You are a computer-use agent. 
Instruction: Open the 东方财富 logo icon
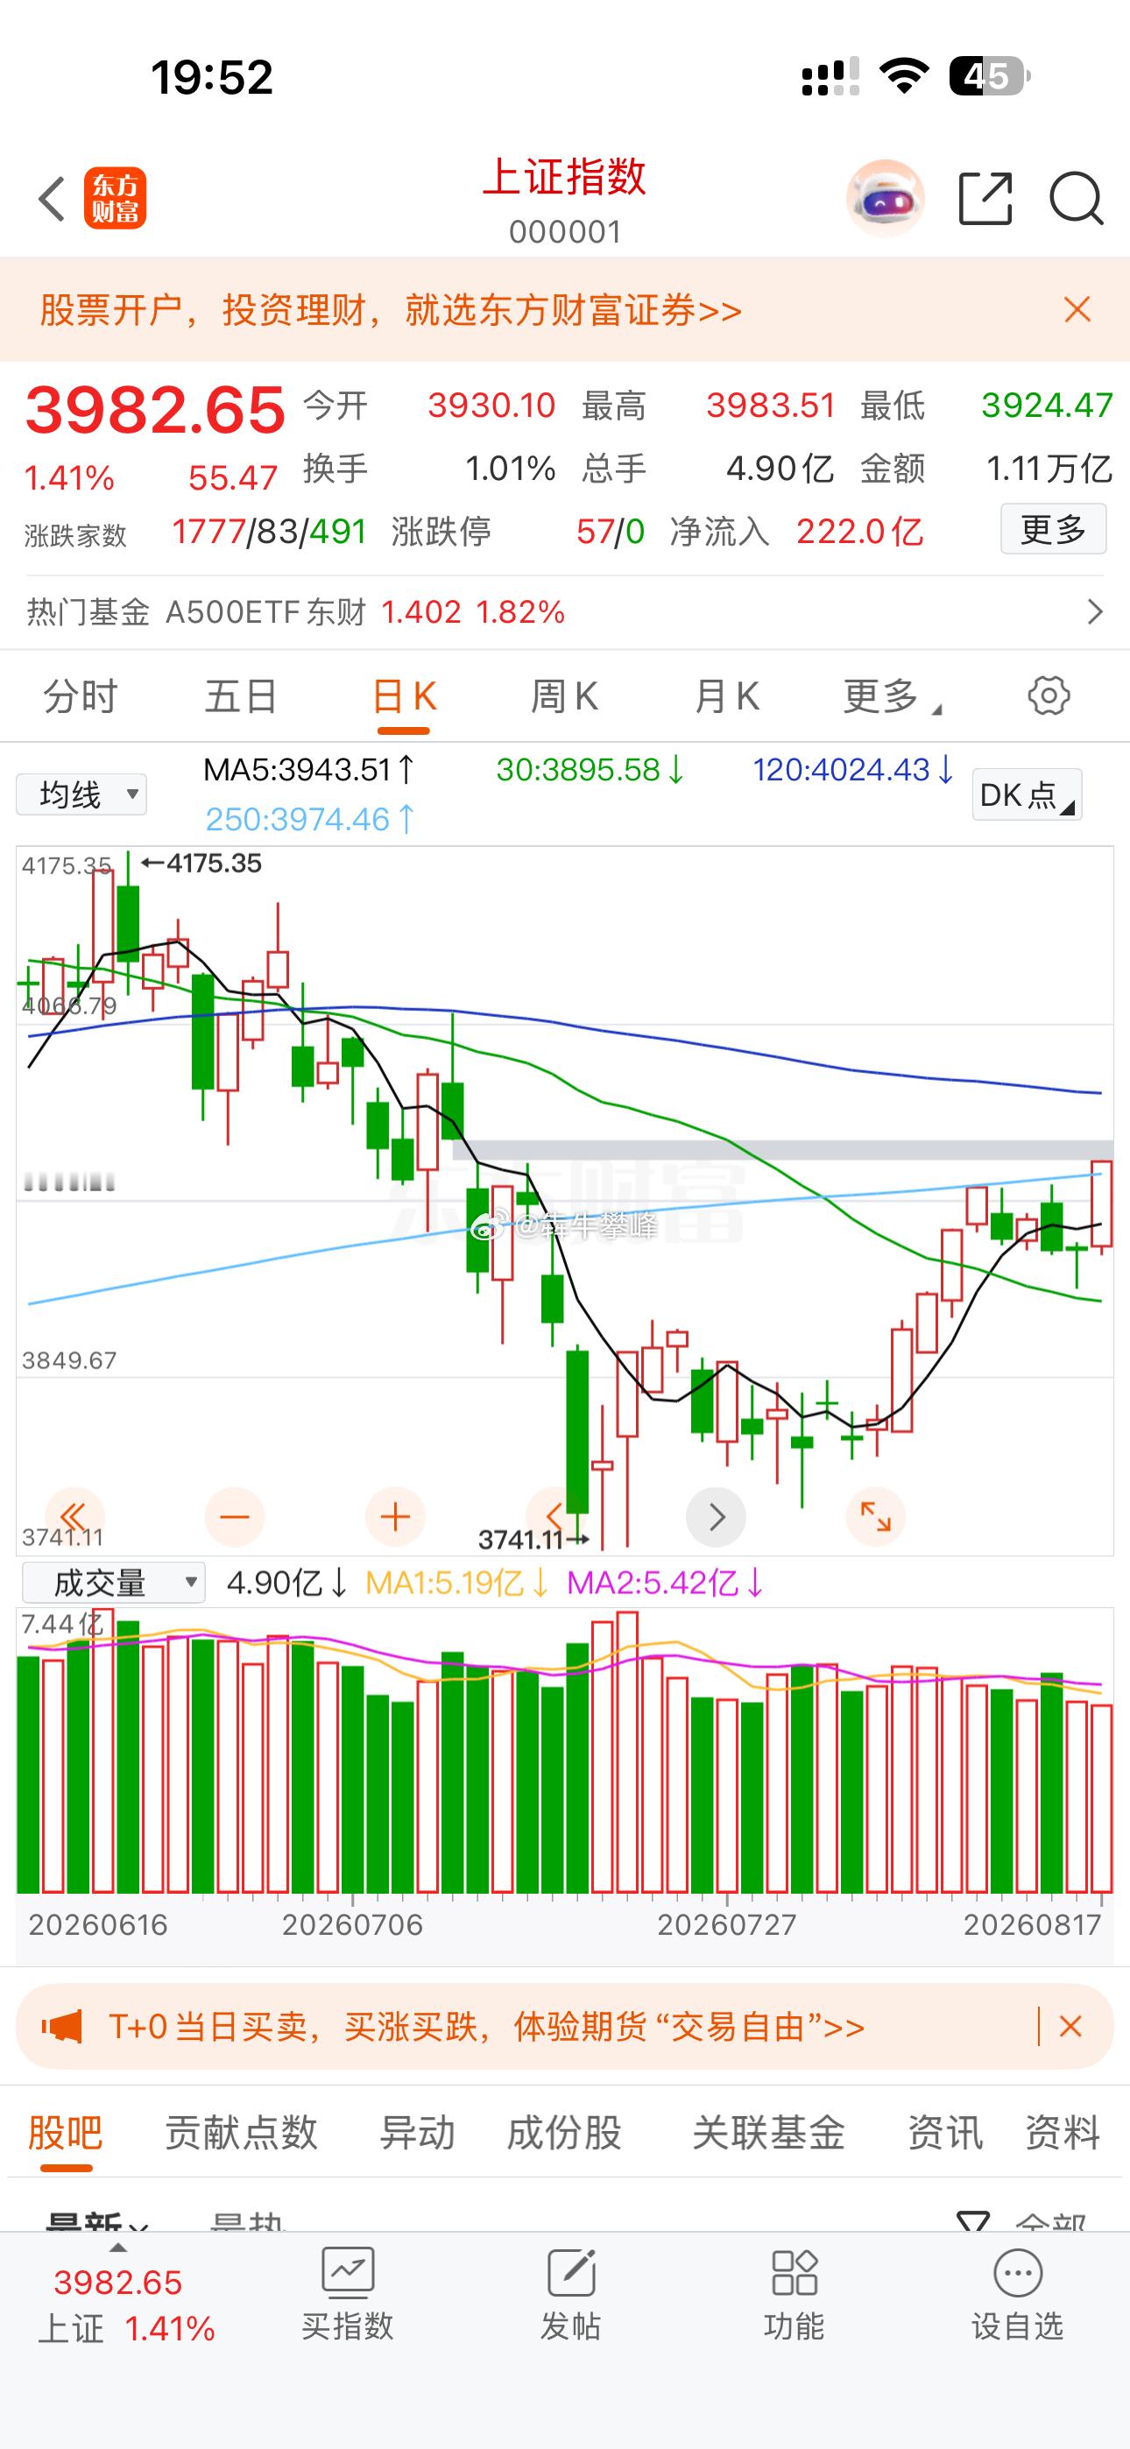tap(115, 199)
